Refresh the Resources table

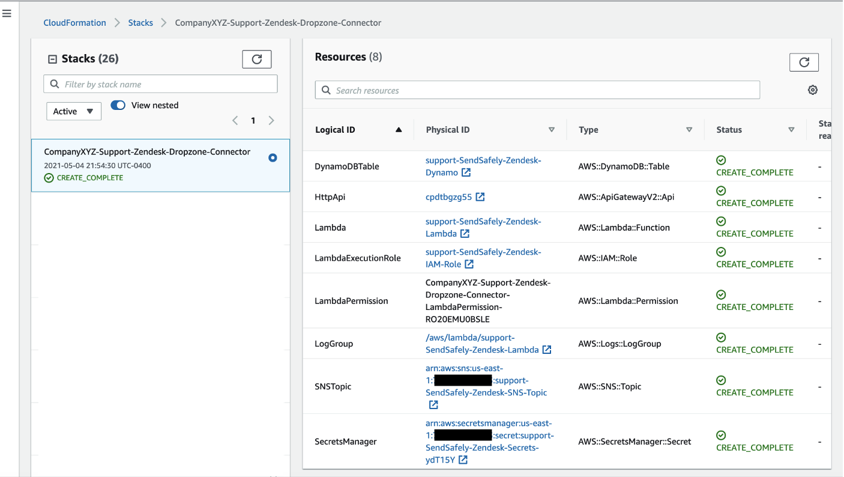(804, 62)
